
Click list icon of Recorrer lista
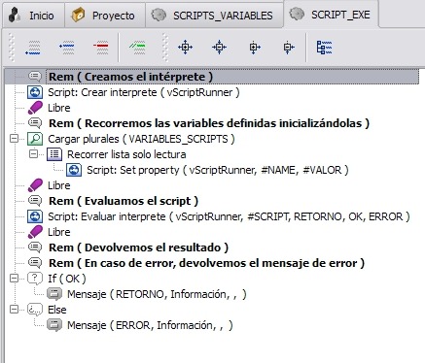coord(54,154)
